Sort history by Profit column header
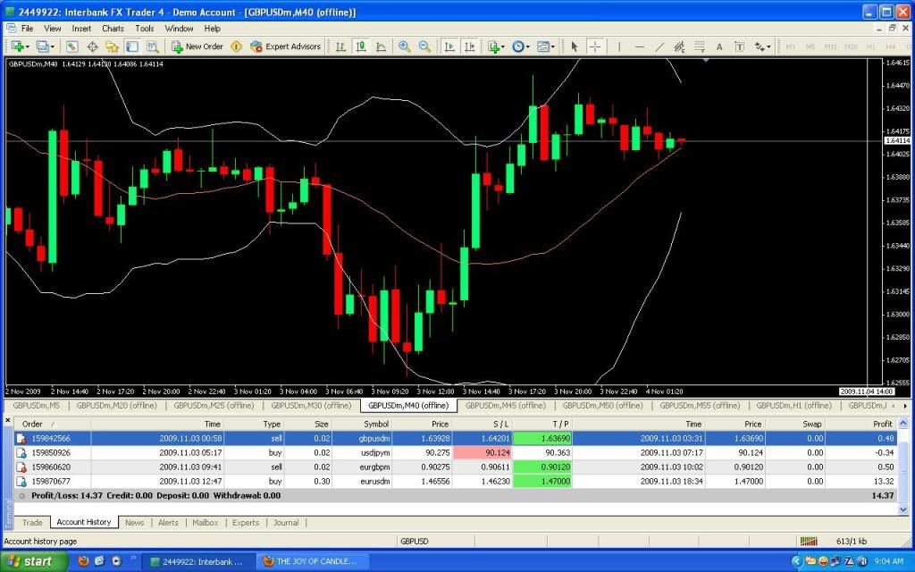Screen dimensions: 915x572 pos(862,424)
